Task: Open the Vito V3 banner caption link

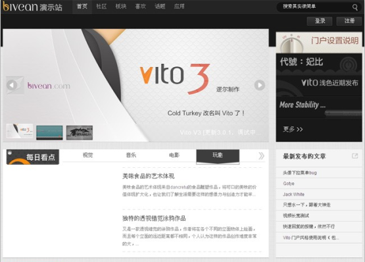Action: 220,132
